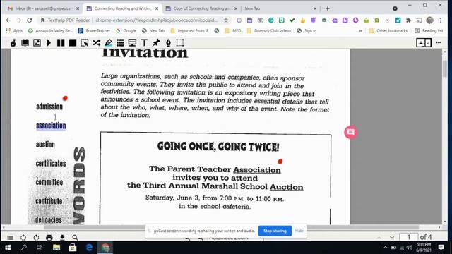Screen dimensions: 452x254
Task: Select the pen nib drawing tool
Action: coord(168,43)
